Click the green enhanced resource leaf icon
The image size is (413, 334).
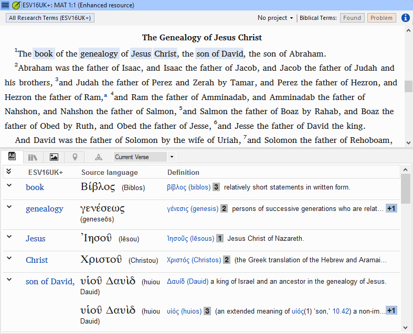(x=16, y=5)
